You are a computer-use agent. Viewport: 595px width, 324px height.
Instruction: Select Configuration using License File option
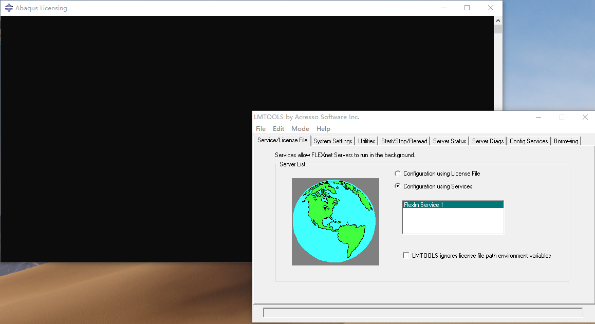tap(397, 174)
